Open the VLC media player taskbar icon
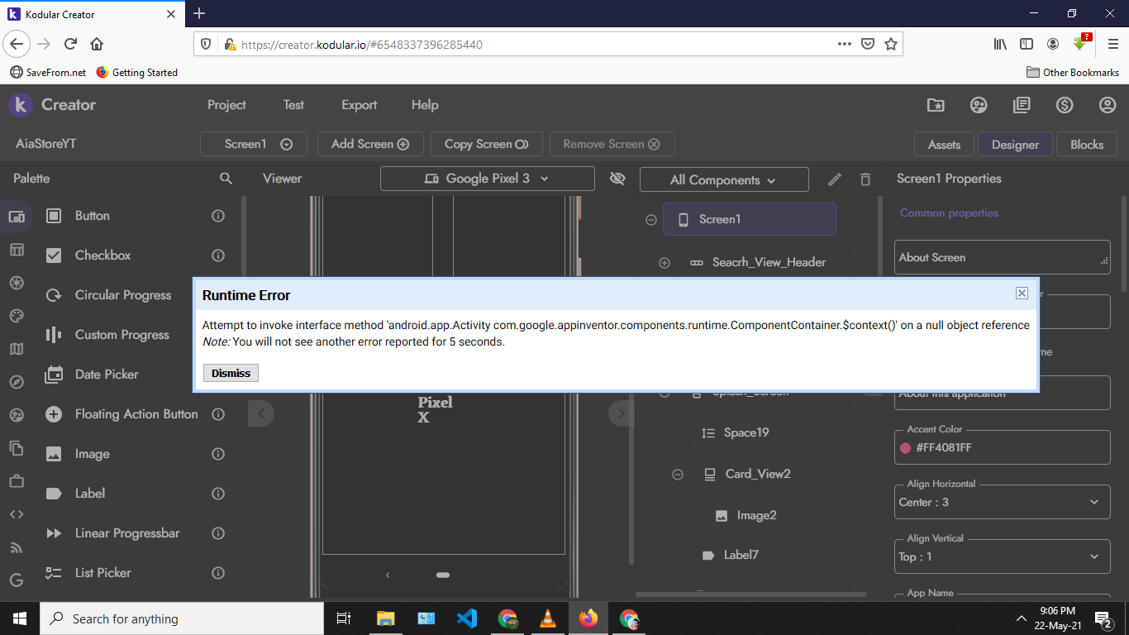 [x=547, y=618]
